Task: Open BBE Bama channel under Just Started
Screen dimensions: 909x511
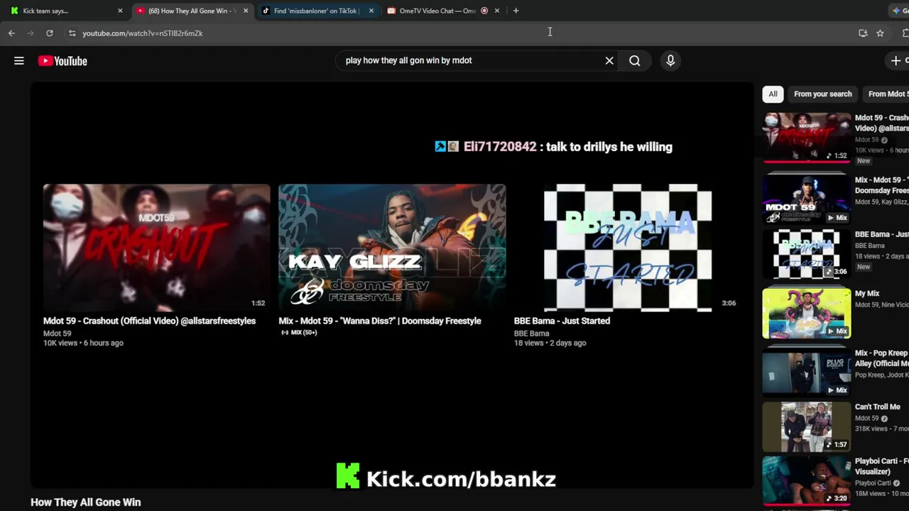Action: (532, 334)
